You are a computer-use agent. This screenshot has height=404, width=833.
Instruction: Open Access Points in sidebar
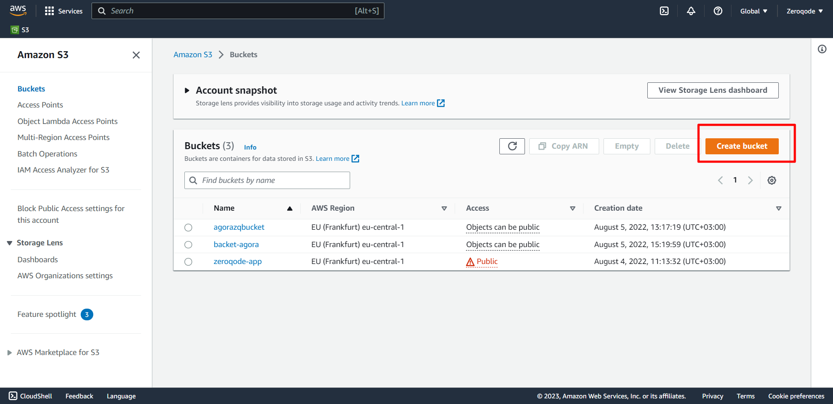coord(40,105)
